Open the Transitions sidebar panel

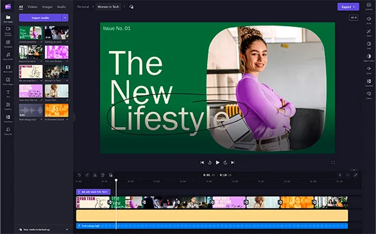8,118
